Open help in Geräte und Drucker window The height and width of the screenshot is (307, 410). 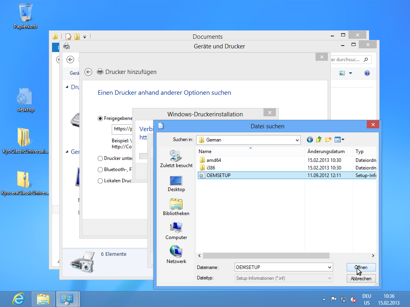point(367,73)
